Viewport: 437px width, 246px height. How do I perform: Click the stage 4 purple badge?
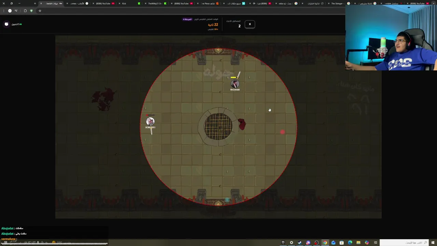[187, 19]
